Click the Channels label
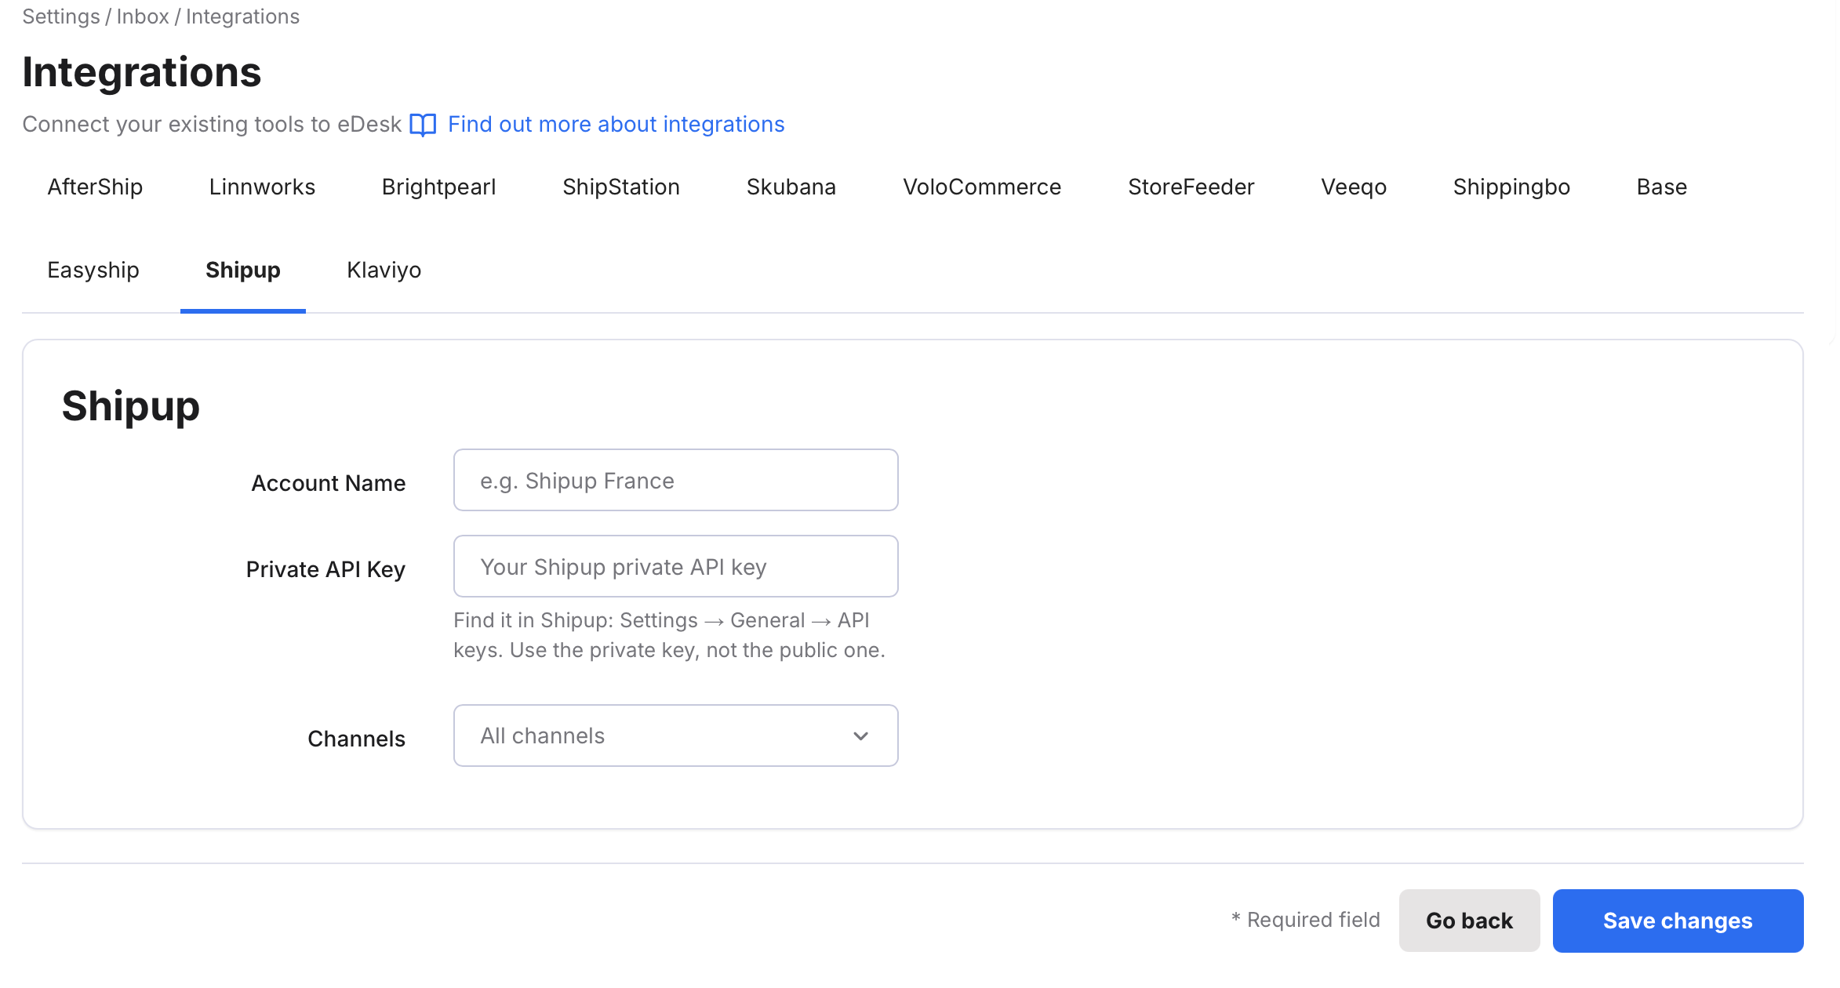This screenshot has height=988, width=1840. (x=356, y=739)
